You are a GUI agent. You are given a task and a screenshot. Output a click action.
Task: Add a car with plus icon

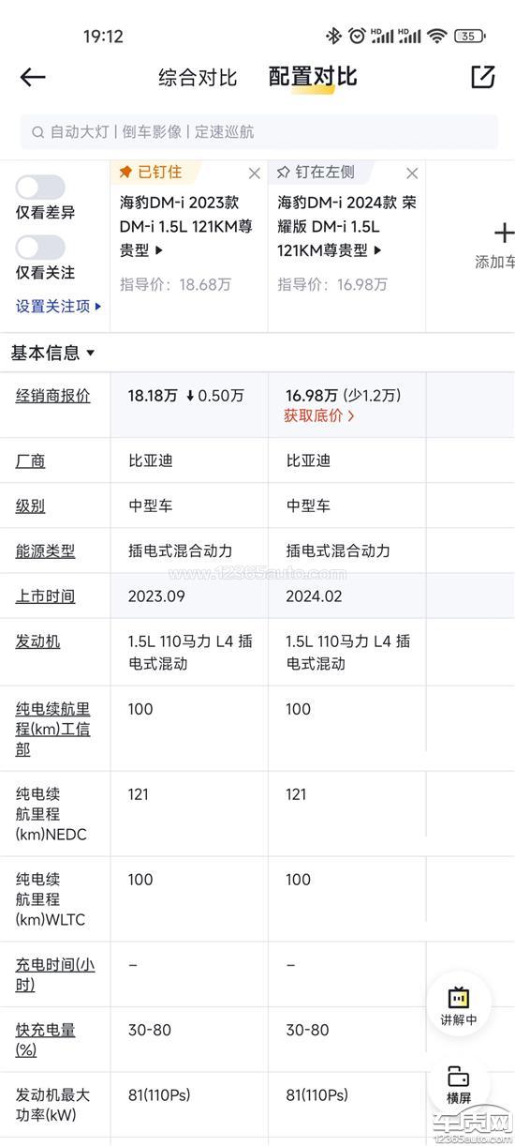(x=504, y=233)
